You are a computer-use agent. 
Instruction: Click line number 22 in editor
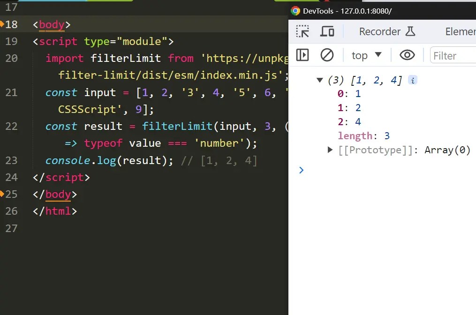tap(11, 126)
